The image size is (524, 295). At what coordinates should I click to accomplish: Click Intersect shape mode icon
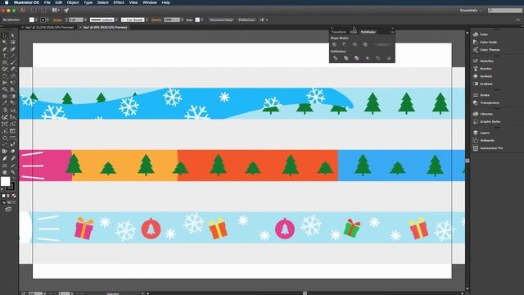[x=355, y=44]
